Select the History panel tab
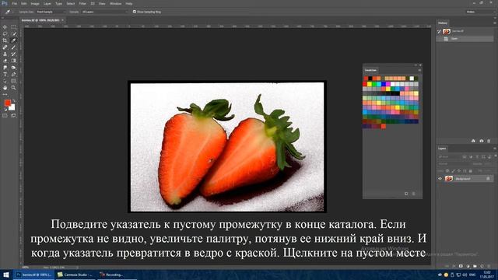The image size is (498, 280). (x=443, y=23)
